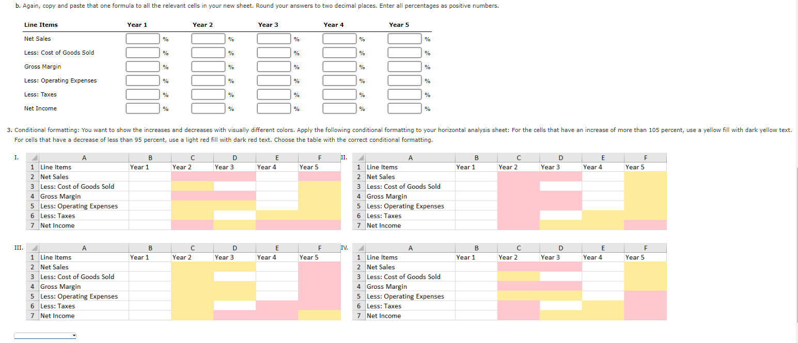Click row 1 header in table II

(358, 167)
